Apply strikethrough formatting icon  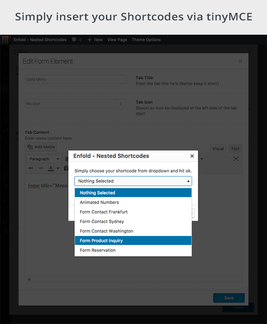(31, 168)
